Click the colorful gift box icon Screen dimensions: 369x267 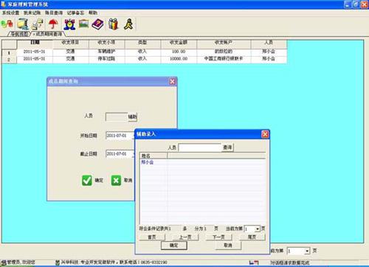[x=114, y=24]
